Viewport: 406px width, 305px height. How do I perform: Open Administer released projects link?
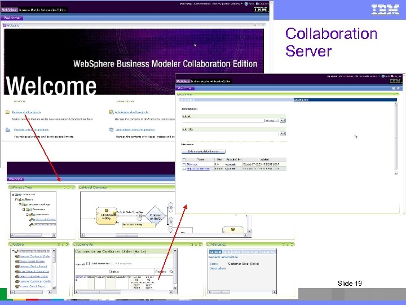(x=135, y=130)
